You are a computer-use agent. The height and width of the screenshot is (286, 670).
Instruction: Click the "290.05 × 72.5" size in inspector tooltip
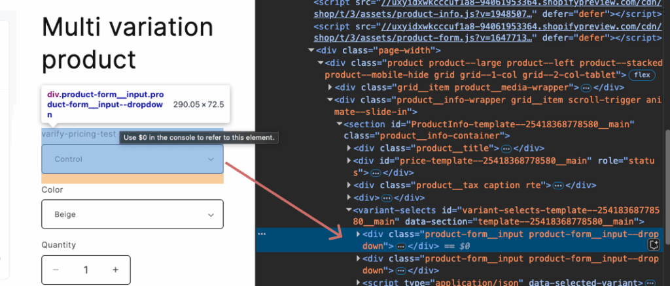coord(199,104)
